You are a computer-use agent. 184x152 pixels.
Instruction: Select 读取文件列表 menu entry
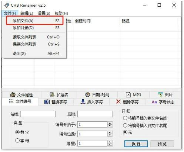click(35, 37)
